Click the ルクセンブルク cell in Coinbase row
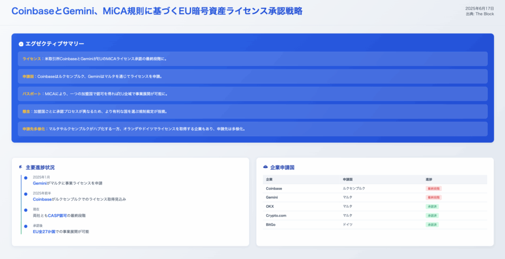505x259 pixels. tap(354, 188)
